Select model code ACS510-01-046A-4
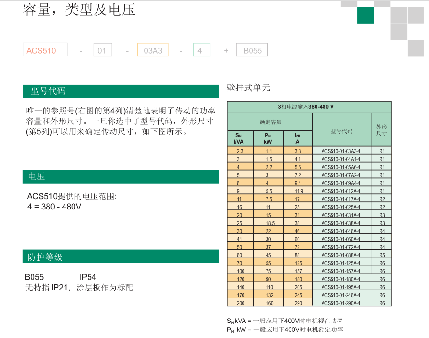Viewport: 429px width, 338px height. [x=341, y=231]
